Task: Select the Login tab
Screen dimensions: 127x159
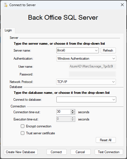Action: 8,30
